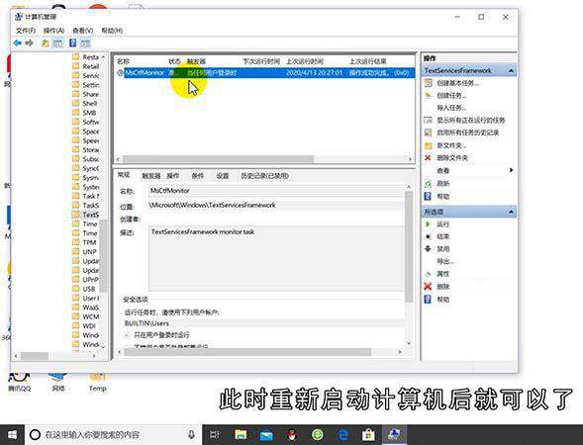Open 帮助 under the 所选项 section
The image size is (583, 445).
[442, 299]
